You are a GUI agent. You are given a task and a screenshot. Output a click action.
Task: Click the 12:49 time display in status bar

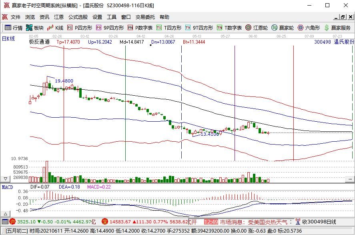click(211, 222)
